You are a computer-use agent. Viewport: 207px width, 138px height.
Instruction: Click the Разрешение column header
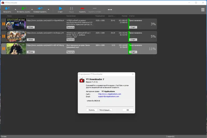(100, 16)
